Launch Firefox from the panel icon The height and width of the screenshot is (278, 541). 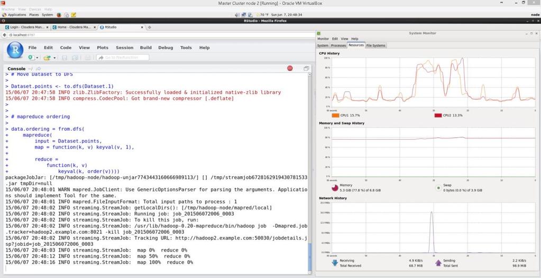59,15
